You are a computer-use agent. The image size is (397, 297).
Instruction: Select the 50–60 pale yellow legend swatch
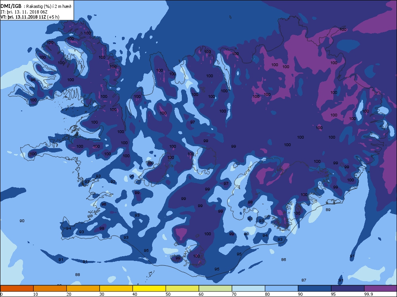tap(182, 288)
